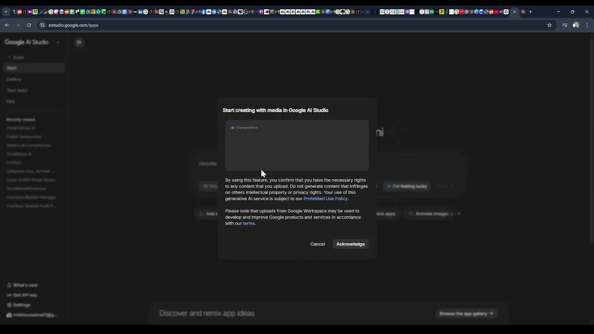The image size is (594, 334).
Task: Expand the Google AI Studio dropdown
Action: point(58,42)
